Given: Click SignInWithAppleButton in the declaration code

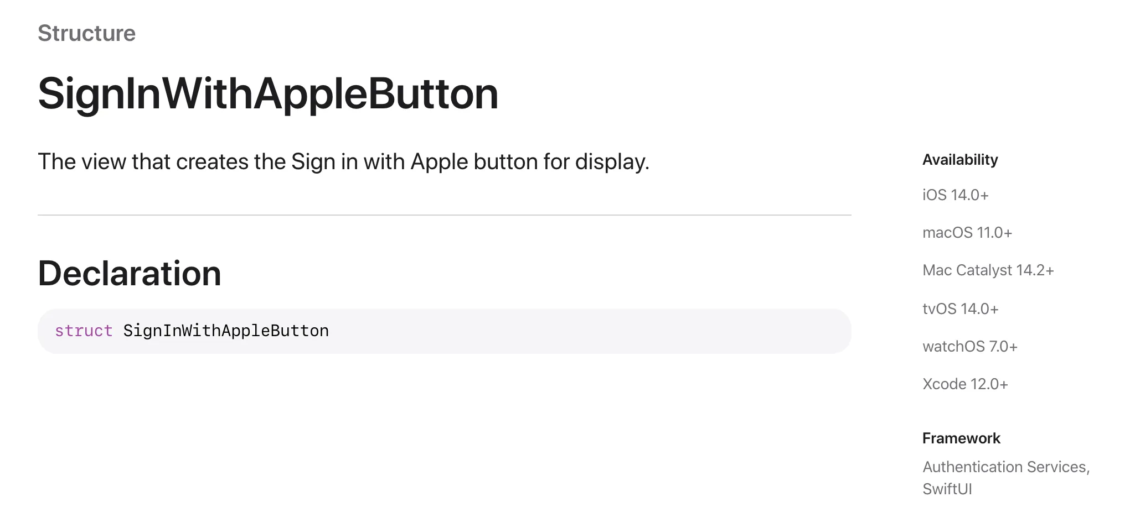Looking at the screenshot, I should pyautogui.click(x=226, y=331).
